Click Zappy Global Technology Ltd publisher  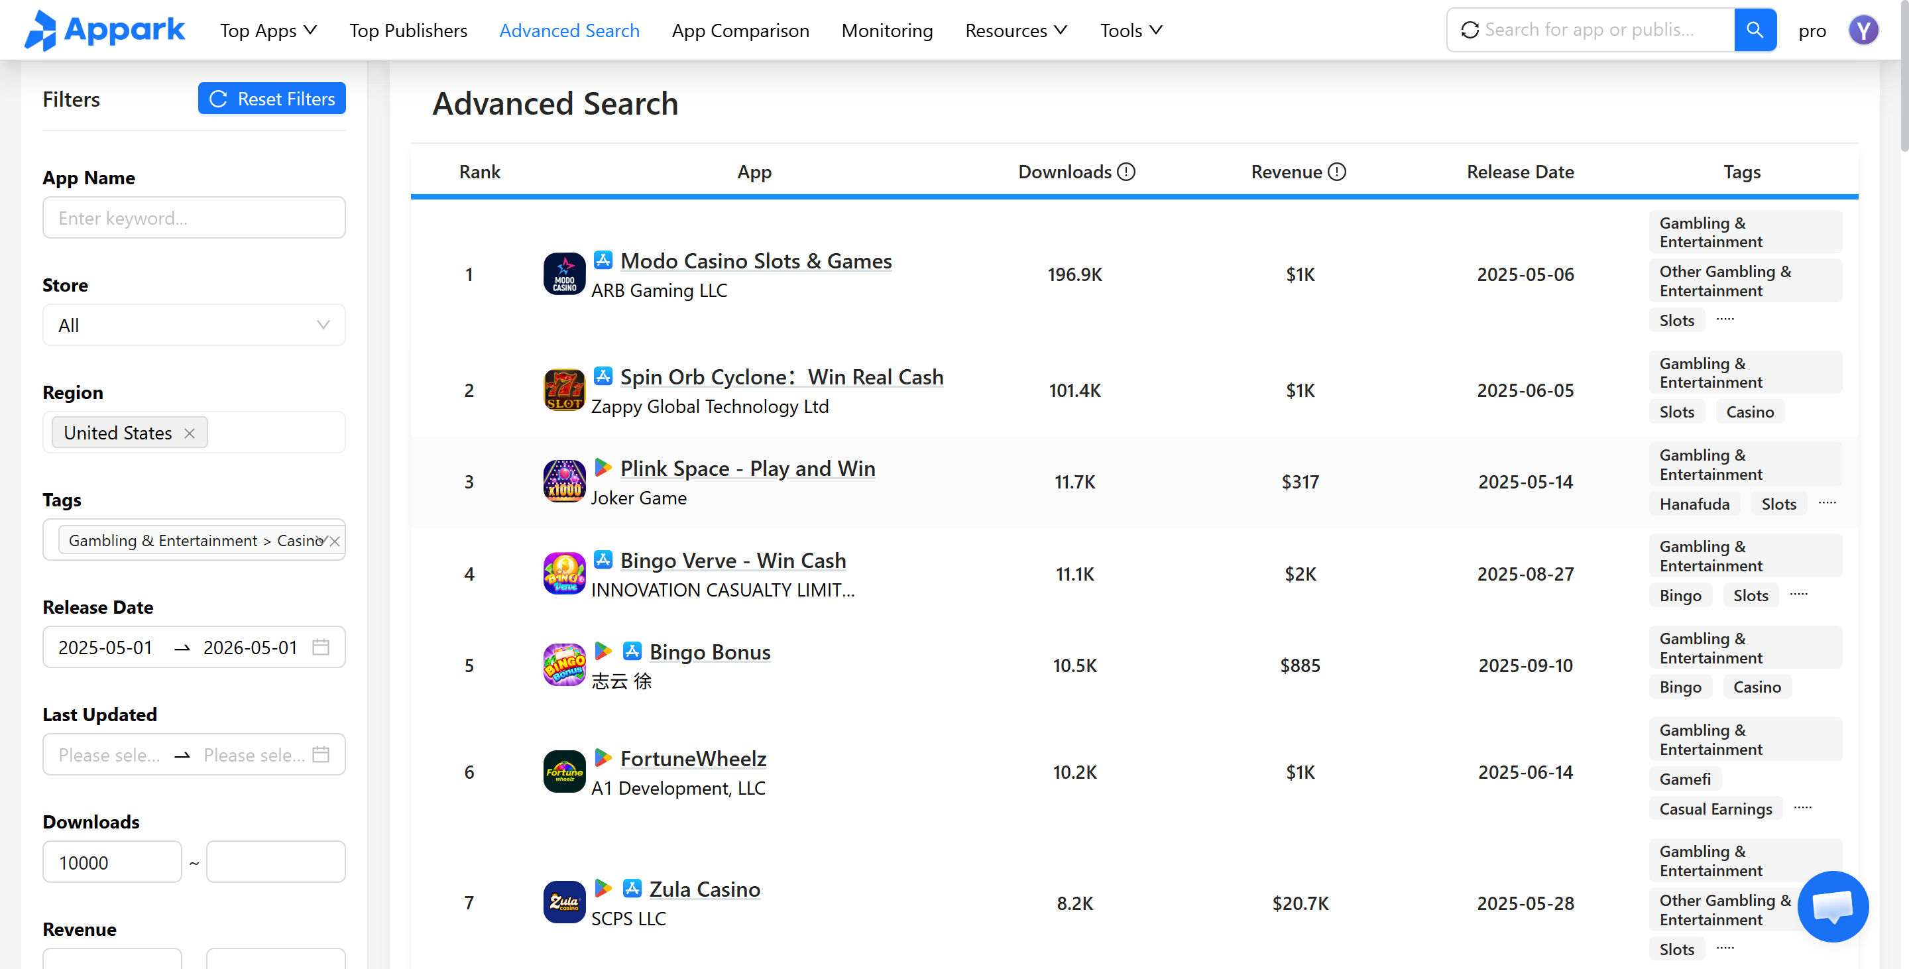click(x=709, y=406)
